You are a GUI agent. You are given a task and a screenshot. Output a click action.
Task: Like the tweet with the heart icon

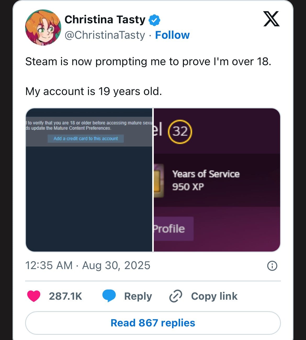click(x=34, y=296)
